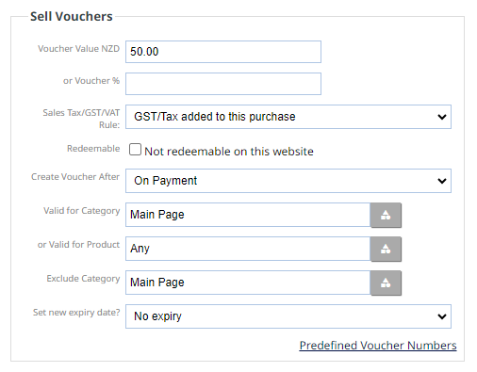
Task: Click the Valid for Category text field
Action: pos(248,215)
